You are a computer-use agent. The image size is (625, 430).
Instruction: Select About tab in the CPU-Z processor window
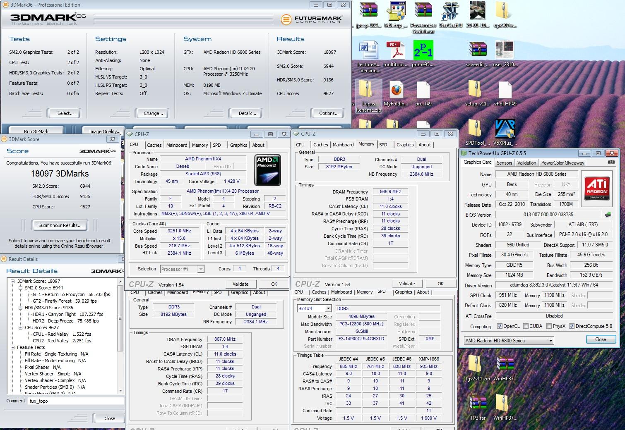pyautogui.click(x=258, y=145)
